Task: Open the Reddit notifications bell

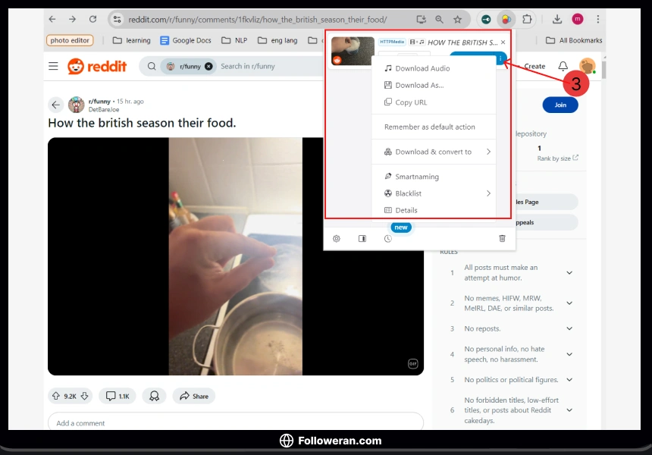Action: coord(563,66)
